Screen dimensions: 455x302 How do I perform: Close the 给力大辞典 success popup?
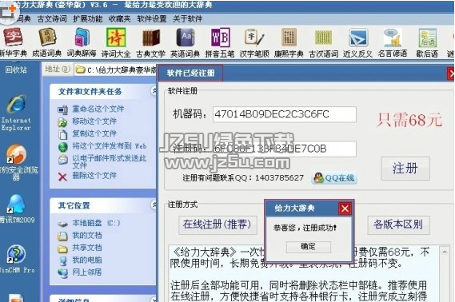coord(345,209)
